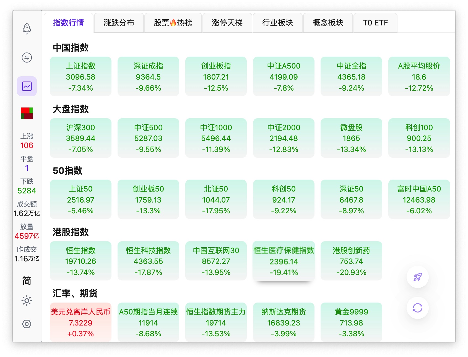
Task: Open the red-green heatmap icon
Action: tap(27, 113)
